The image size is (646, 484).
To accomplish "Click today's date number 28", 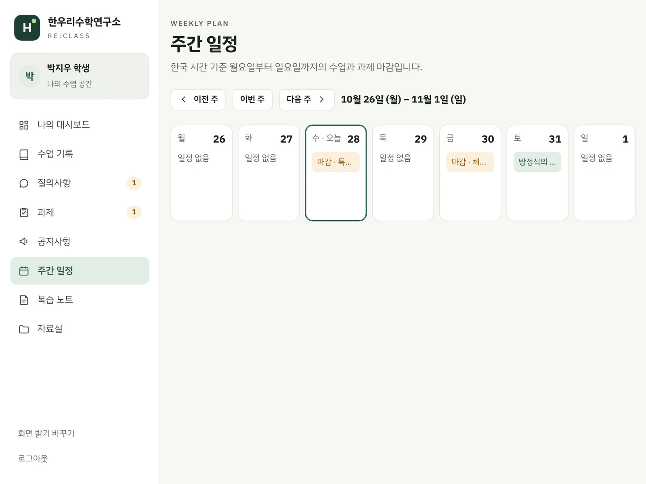I will pos(353,139).
